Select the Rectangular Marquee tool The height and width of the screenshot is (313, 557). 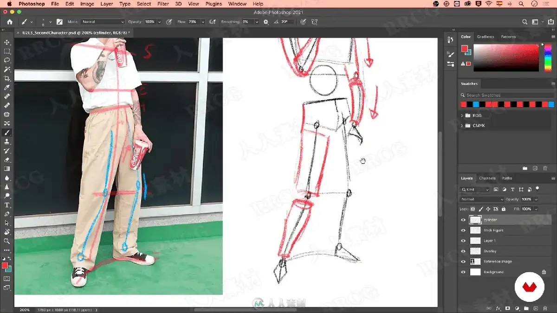coord(7,51)
